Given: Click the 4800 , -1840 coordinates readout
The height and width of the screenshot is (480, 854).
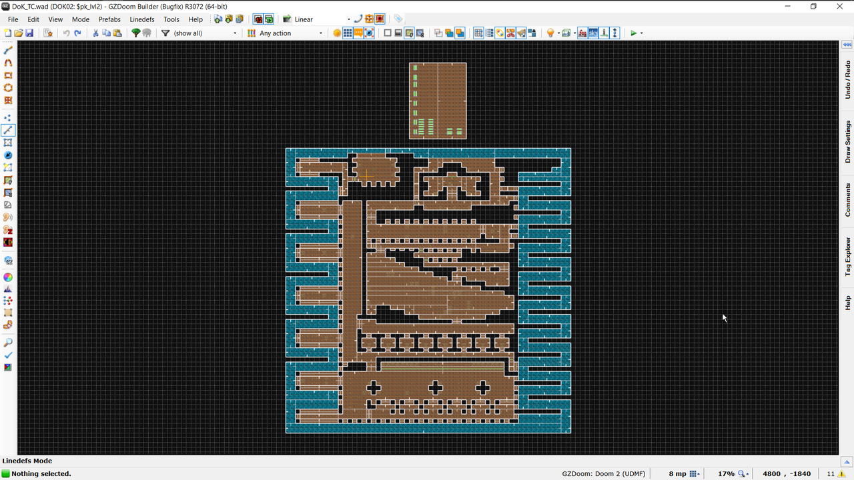Looking at the screenshot, I should click(x=786, y=473).
